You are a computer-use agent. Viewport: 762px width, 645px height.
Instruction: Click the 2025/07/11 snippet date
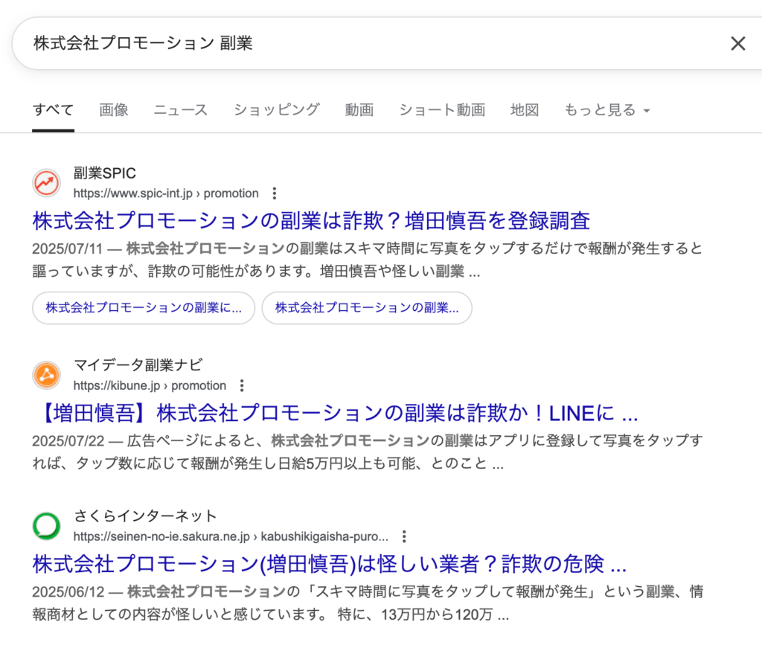point(68,249)
